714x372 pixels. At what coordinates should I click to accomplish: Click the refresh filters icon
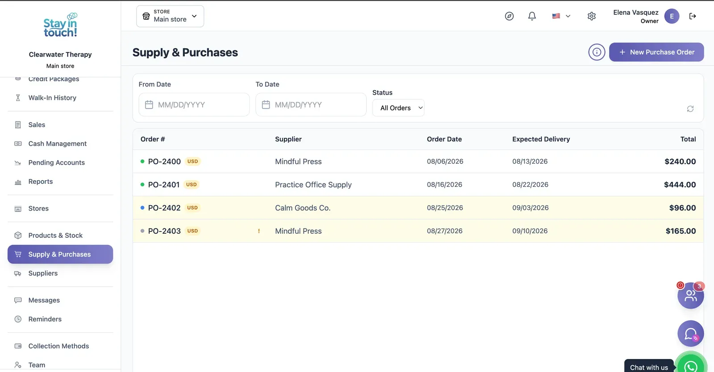point(690,109)
